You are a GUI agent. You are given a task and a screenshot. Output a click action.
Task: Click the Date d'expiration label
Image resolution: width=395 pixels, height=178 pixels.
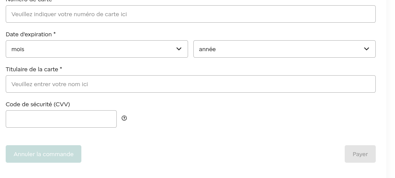coord(28,34)
